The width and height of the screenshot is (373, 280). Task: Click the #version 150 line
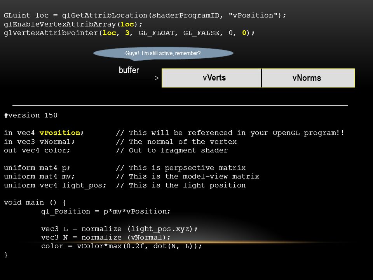coord(31,115)
